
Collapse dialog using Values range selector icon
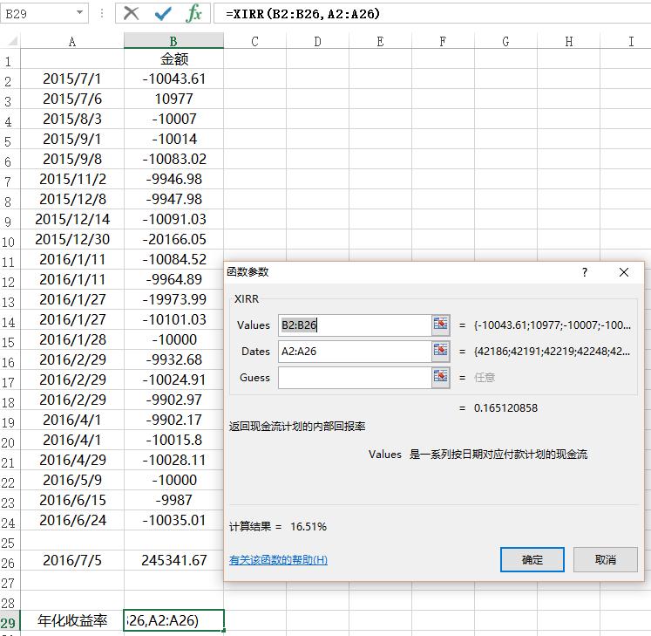point(440,325)
